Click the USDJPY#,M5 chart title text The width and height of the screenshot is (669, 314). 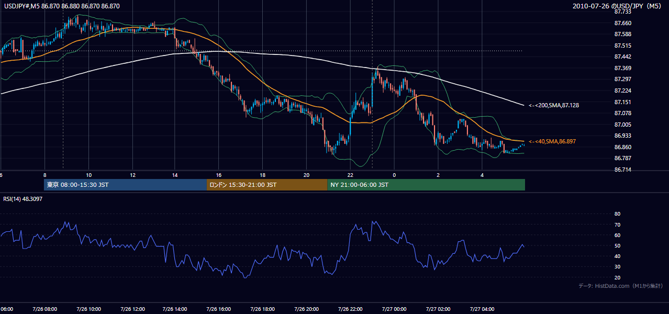(x=61, y=6)
